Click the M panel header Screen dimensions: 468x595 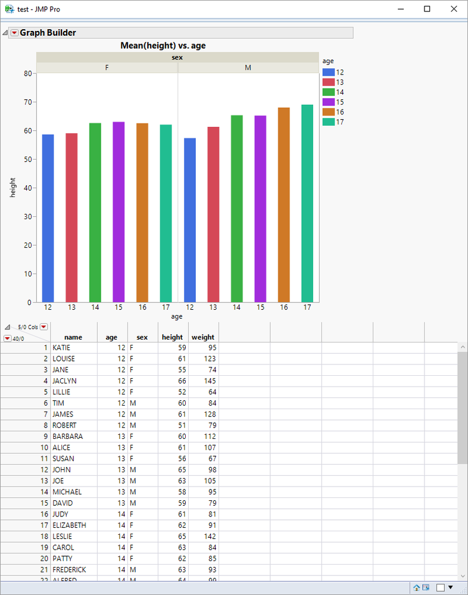248,67
